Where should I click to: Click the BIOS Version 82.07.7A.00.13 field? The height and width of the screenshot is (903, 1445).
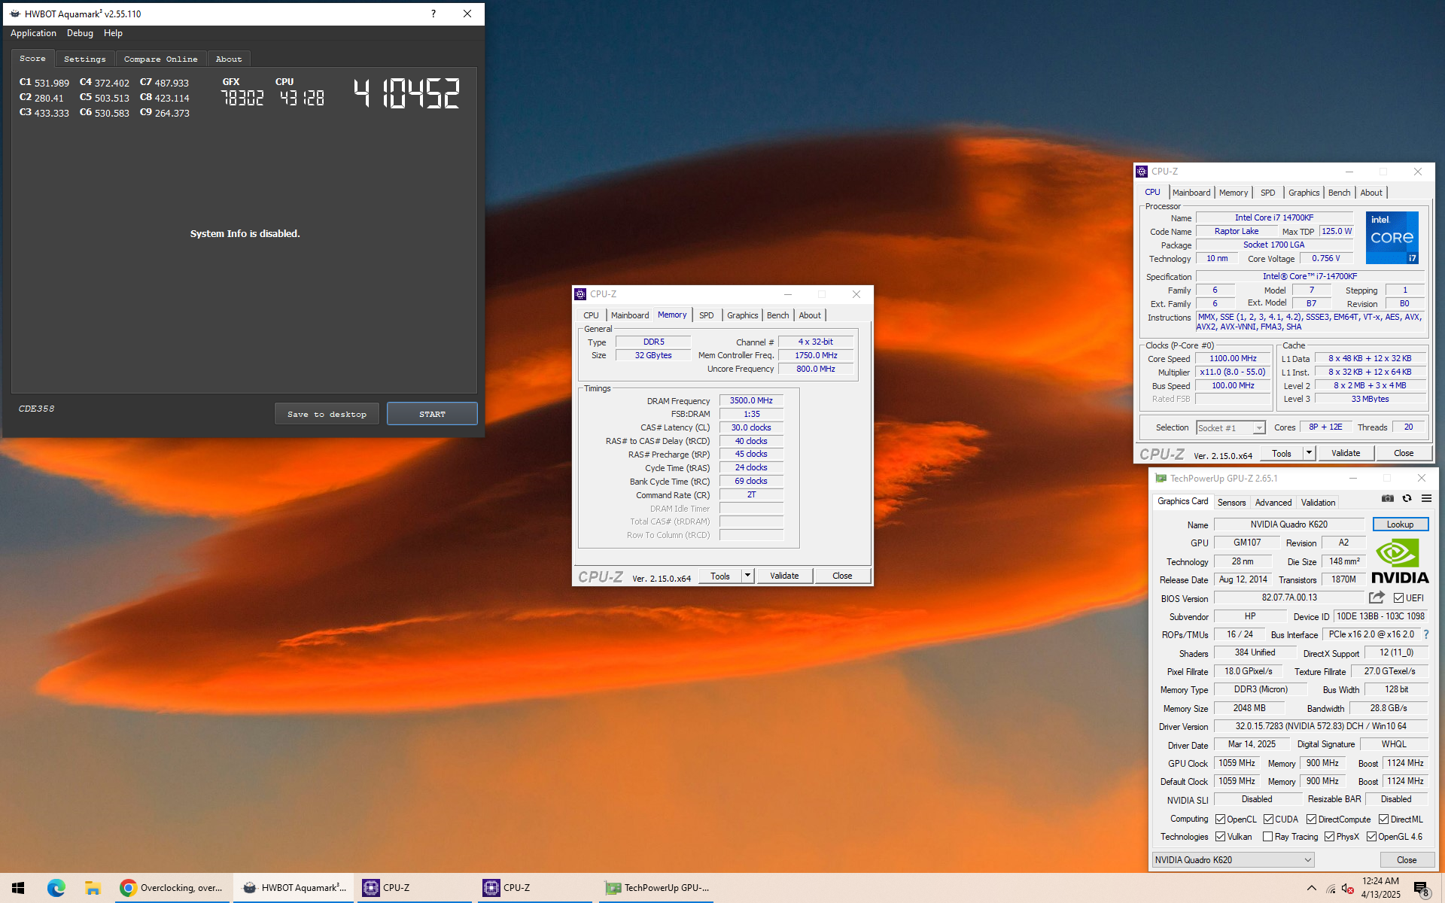(1289, 597)
